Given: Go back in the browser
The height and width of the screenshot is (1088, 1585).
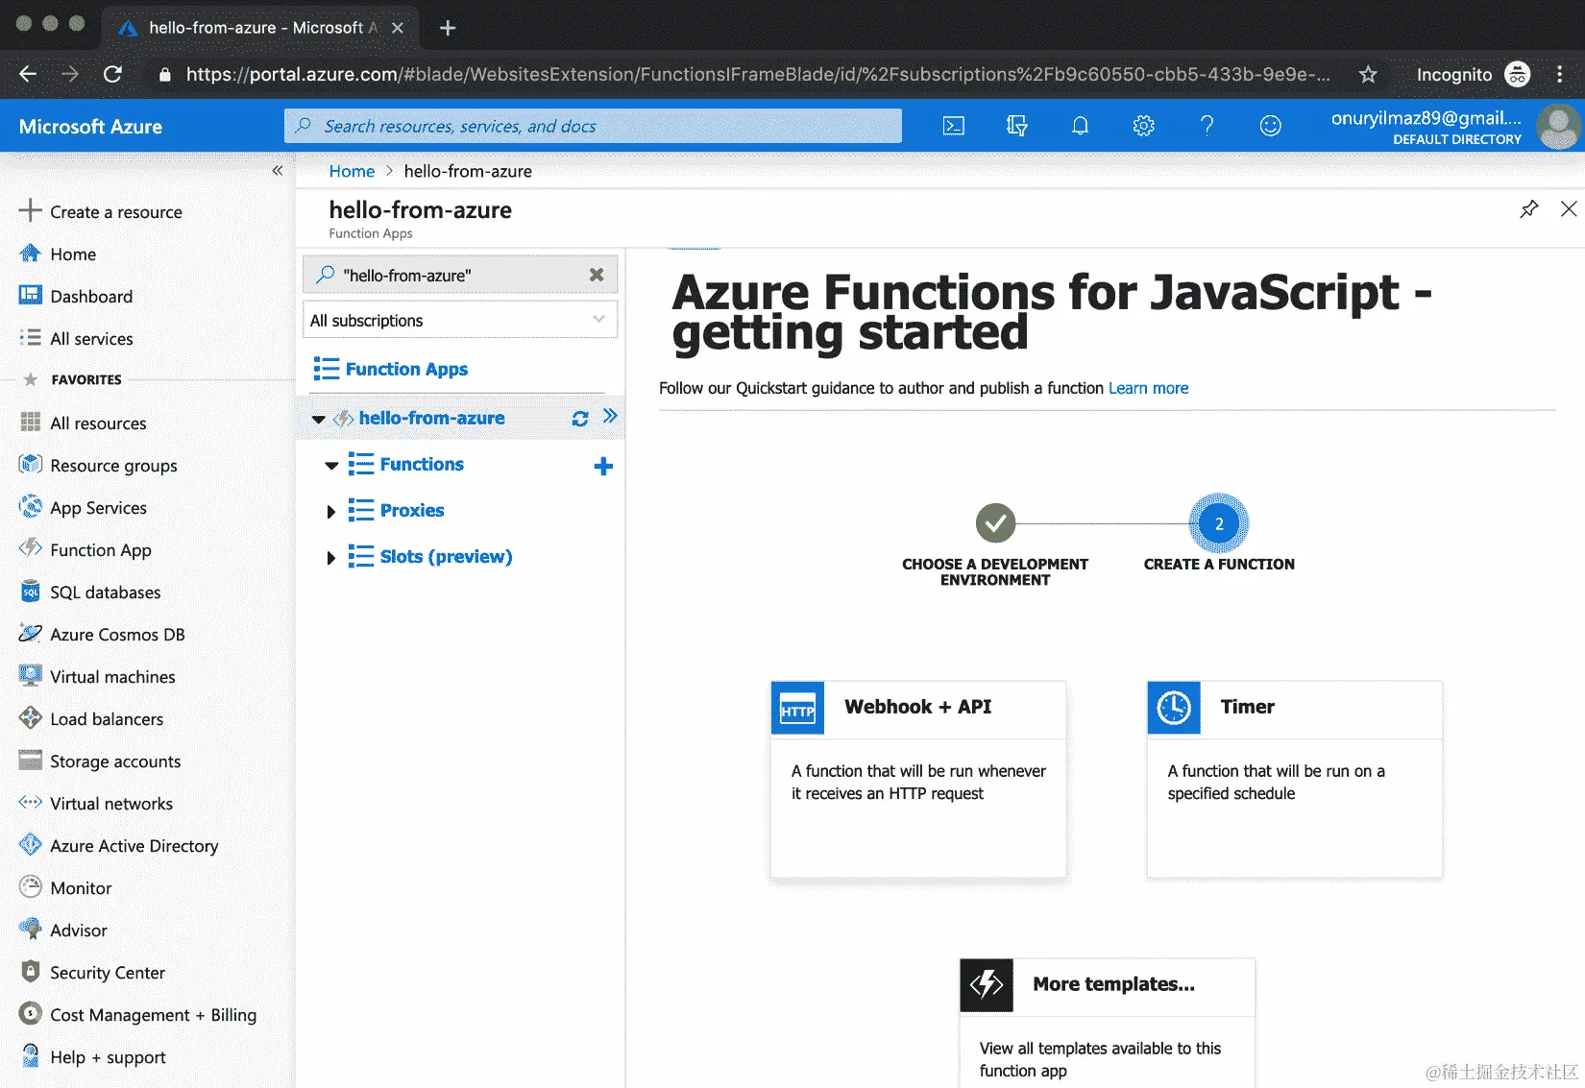Looking at the screenshot, I should [28, 74].
